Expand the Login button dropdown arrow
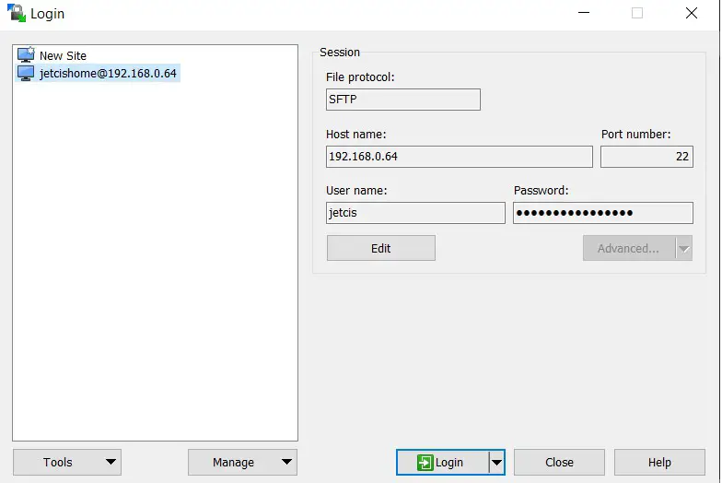The width and height of the screenshot is (722, 483). coord(497,463)
